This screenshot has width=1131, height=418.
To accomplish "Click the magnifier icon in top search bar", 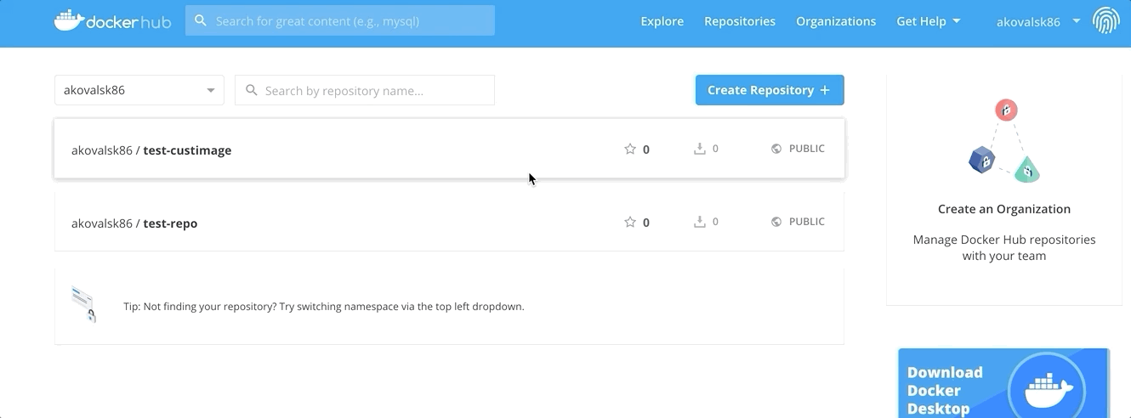I will [201, 20].
